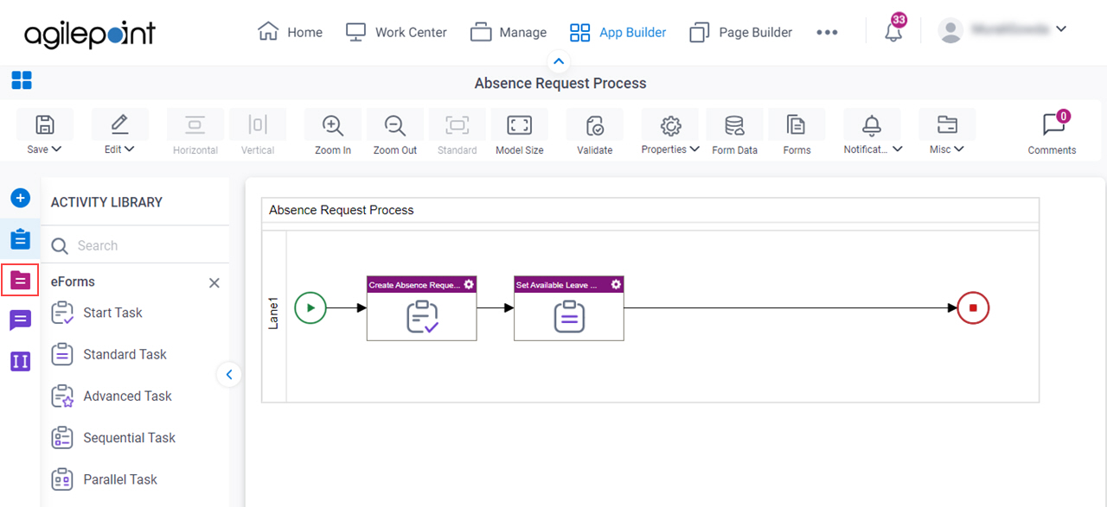This screenshot has width=1107, height=507.
Task: Open settings gear on Set Available Leave activity
Action: (616, 284)
